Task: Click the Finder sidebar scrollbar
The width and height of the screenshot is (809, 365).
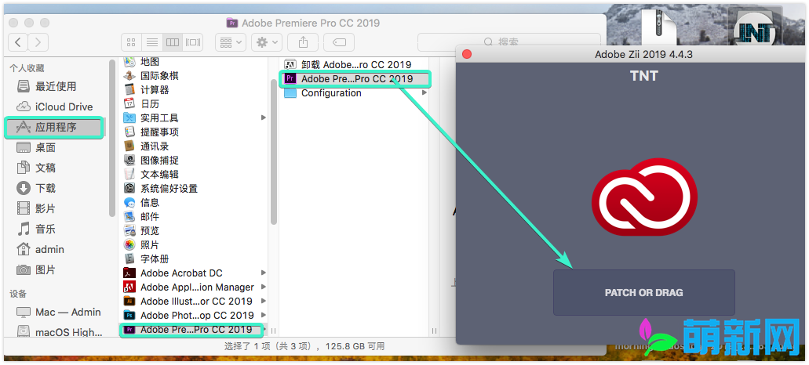Action: click(112, 138)
